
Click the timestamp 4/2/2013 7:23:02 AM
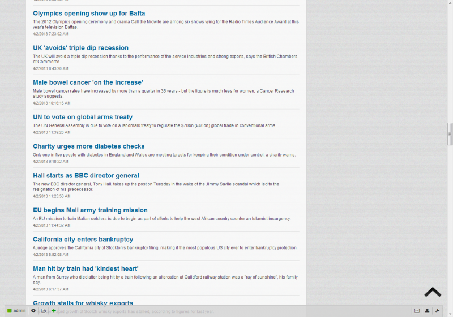click(50, 34)
